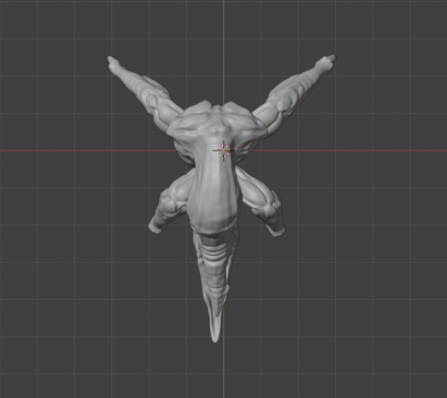Click the creature's lower-left foot

pos(156,227)
